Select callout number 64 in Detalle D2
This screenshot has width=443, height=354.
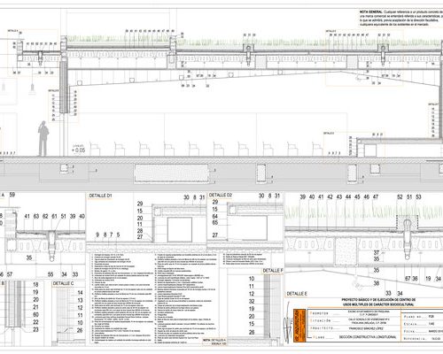(215, 217)
